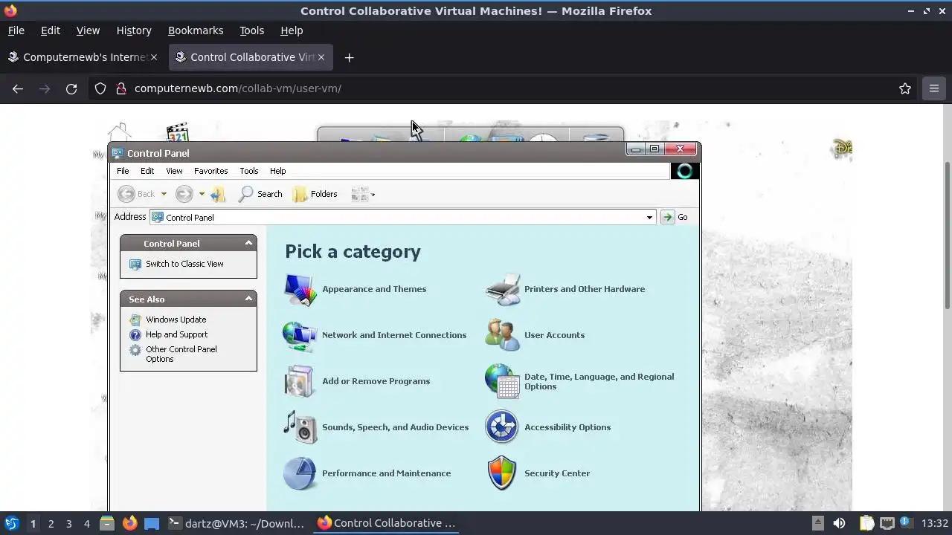
Task: Open the Firefox hamburger application menu
Action: pos(934,88)
